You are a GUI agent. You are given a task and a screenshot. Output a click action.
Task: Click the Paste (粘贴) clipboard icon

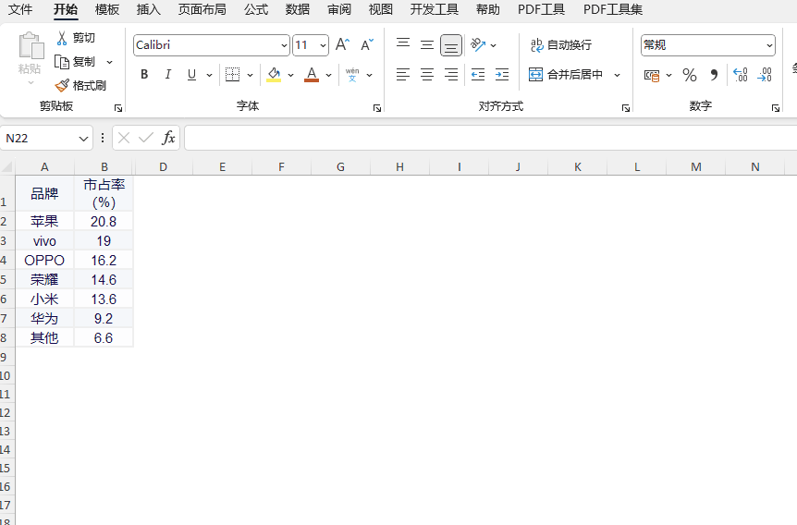point(31,47)
